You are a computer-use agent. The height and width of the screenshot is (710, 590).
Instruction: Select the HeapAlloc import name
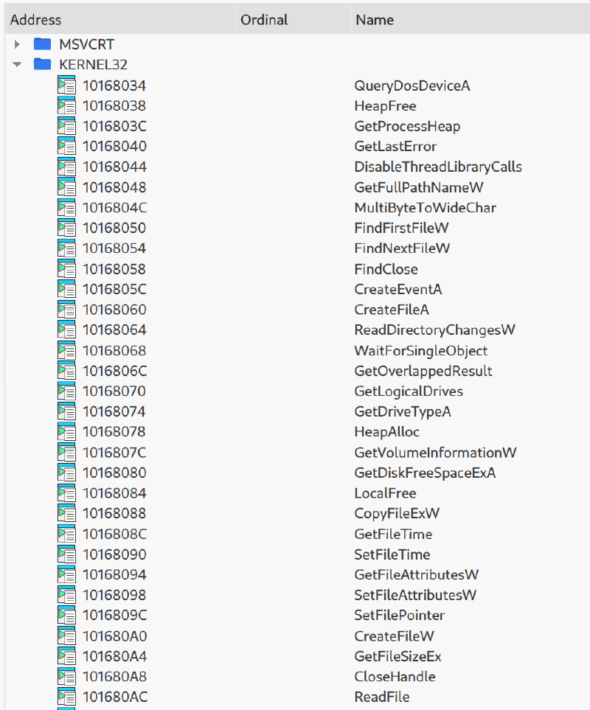[386, 433]
